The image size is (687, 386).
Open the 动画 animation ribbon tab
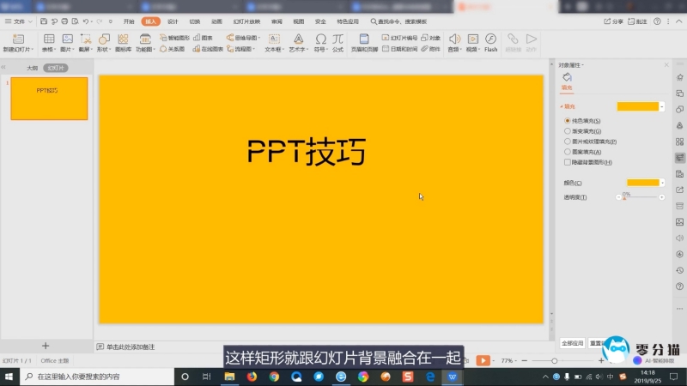pos(216,21)
